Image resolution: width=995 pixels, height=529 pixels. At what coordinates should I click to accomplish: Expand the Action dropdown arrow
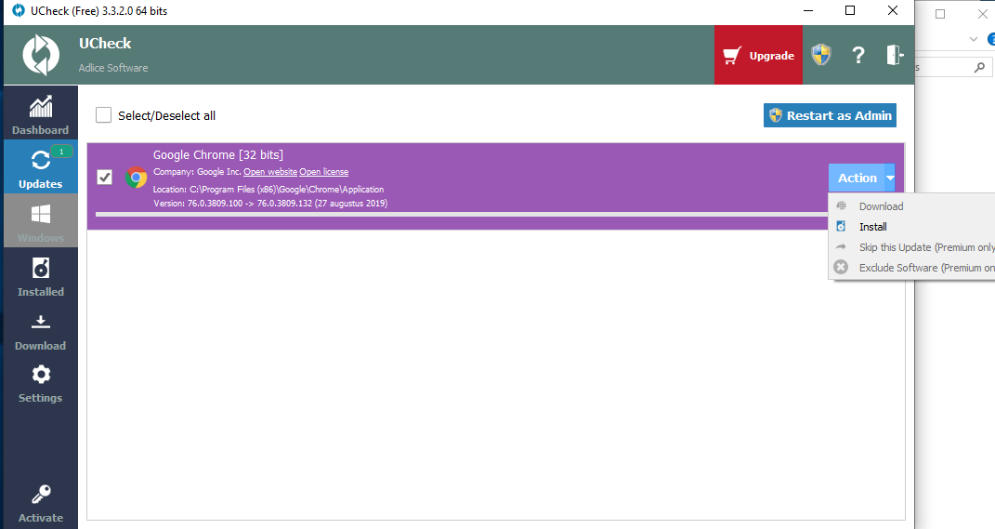pos(890,178)
